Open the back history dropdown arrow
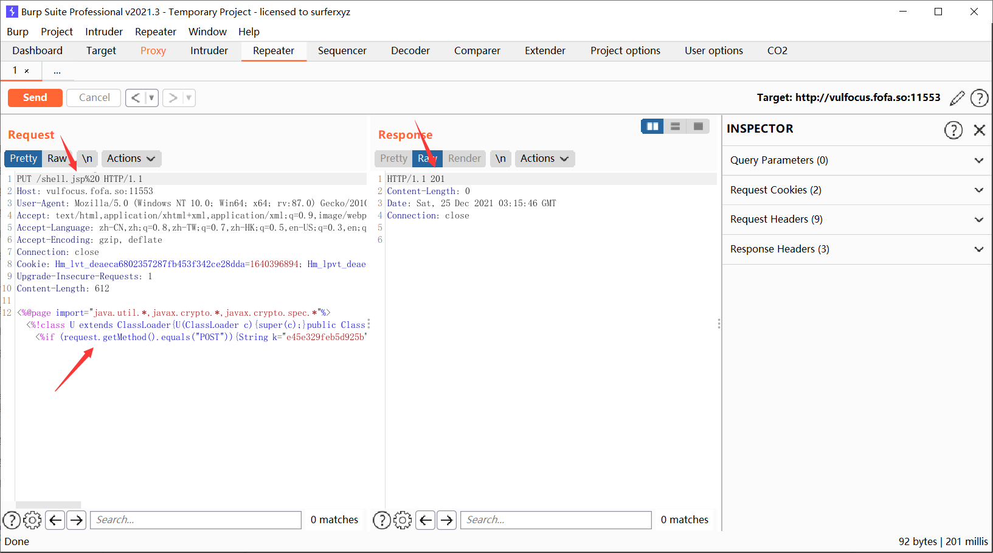The height and width of the screenshot is (553, 993). (x=151, y=97)
